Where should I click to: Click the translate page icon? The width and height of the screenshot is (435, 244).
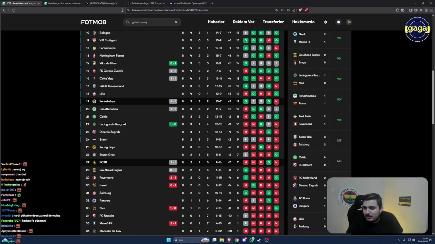(276, 10)
